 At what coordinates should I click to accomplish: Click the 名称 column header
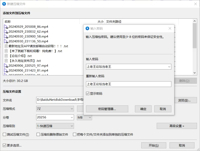(x=7, y=22)
